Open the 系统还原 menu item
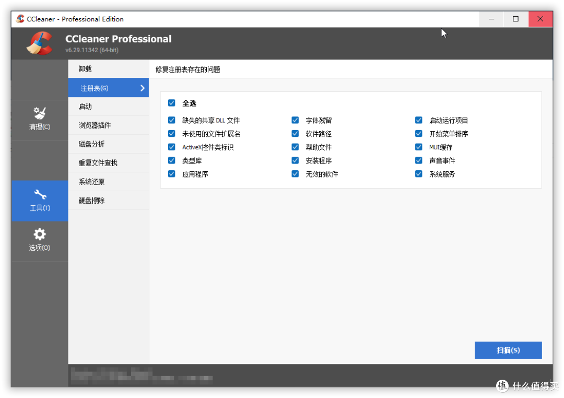Image resolution: width=564 pixels, height=398 pixels. tap(108, 181)
